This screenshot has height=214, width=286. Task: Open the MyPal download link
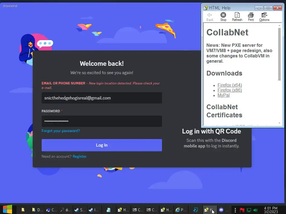[223, 95]
